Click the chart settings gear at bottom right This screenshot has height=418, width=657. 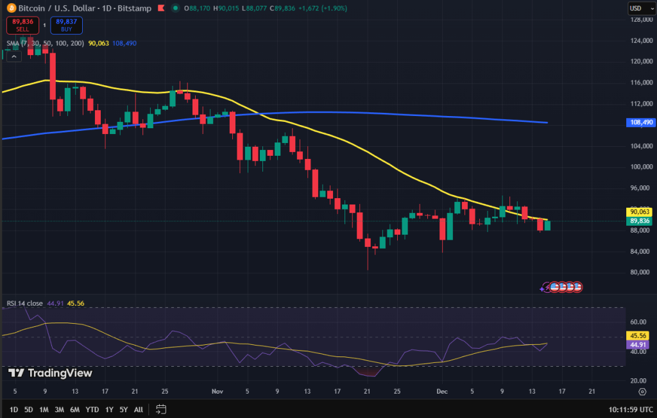pos(644,390)
